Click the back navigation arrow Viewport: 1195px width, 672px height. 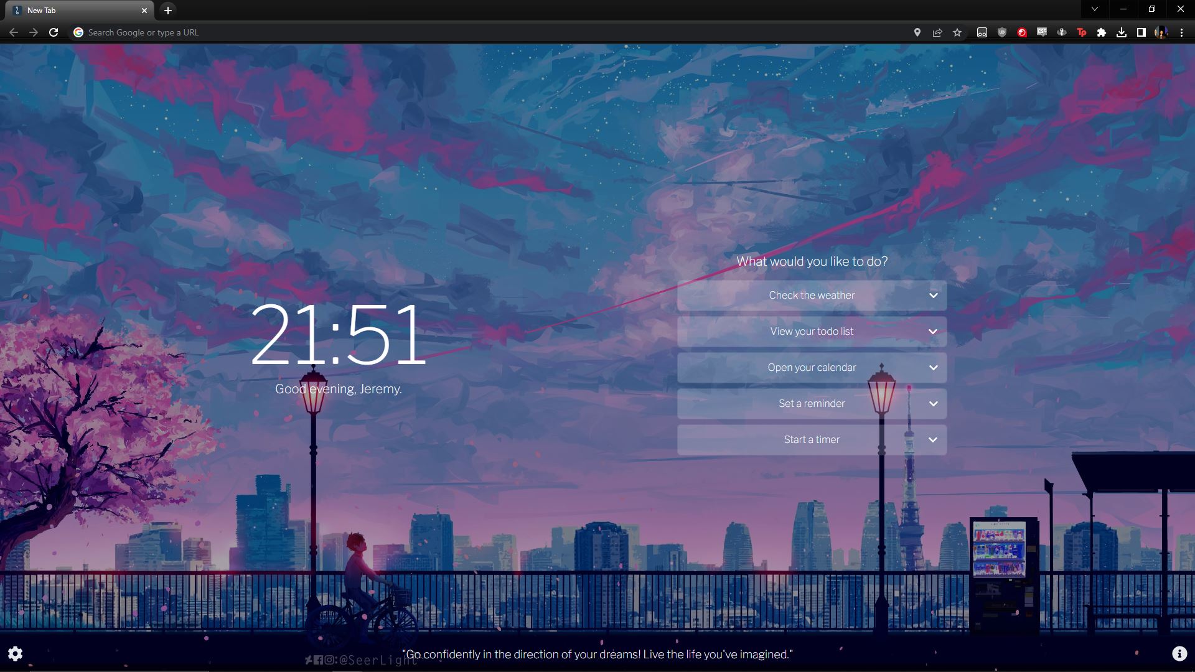[x=12, y=32]
